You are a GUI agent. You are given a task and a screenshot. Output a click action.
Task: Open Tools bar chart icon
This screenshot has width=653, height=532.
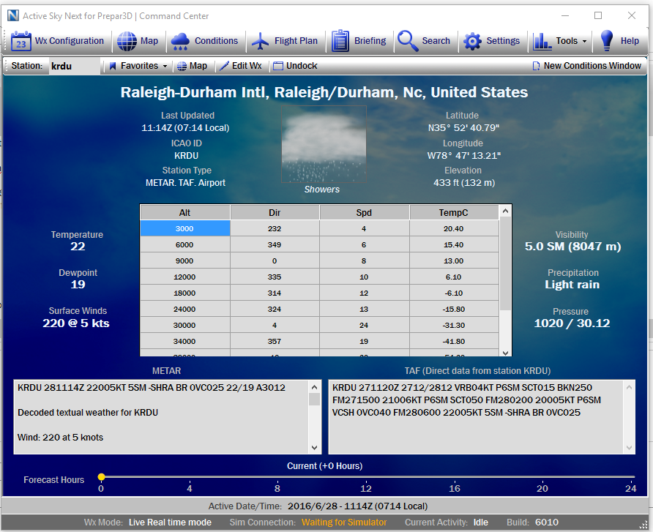tap(542, 41)
